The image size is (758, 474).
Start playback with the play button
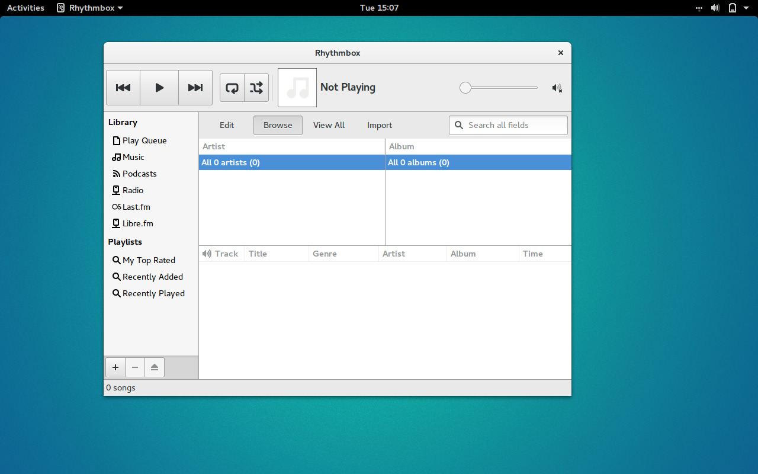click(159, 88)
